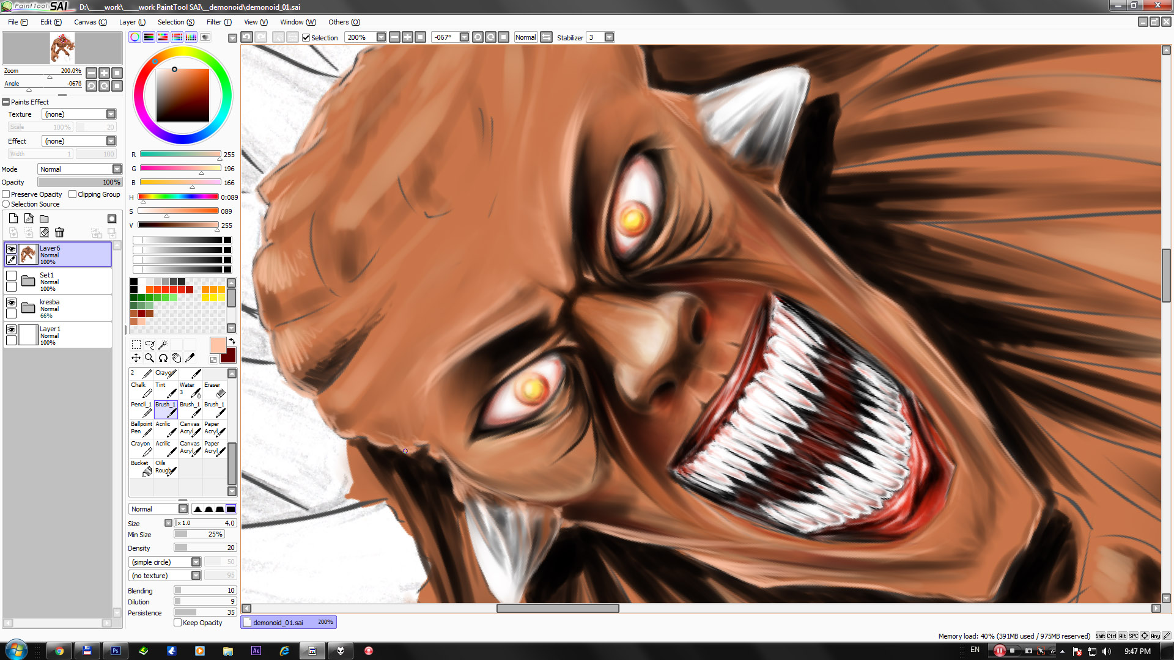The image size is (1174, 660).
Task: Toggle the swatches panel icon
Action: [191, 37]
